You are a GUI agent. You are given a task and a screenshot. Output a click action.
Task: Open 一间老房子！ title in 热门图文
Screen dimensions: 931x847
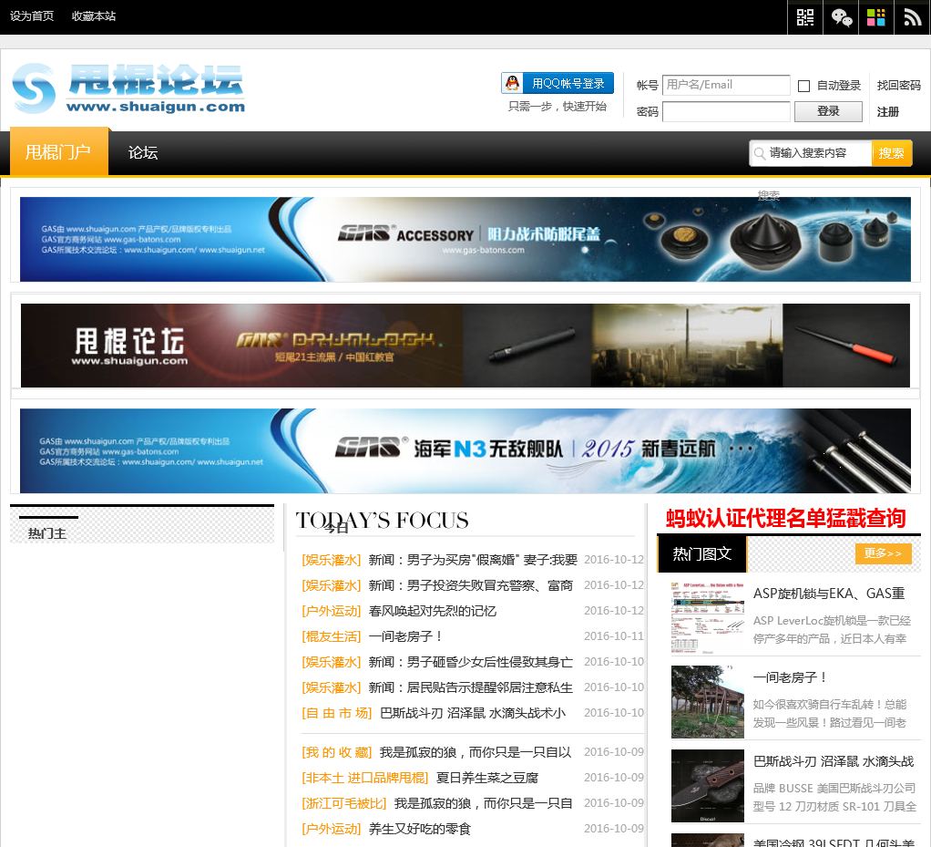click(790, 677)
